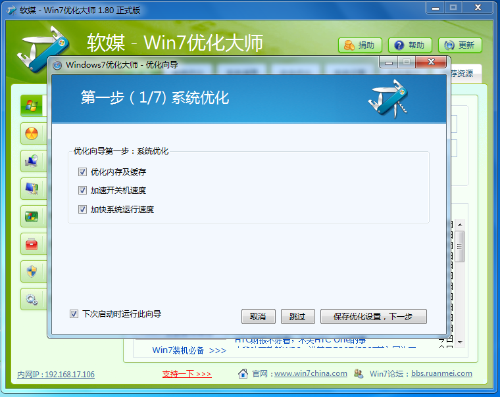Click the house icon beside 官网

(243, 373)
